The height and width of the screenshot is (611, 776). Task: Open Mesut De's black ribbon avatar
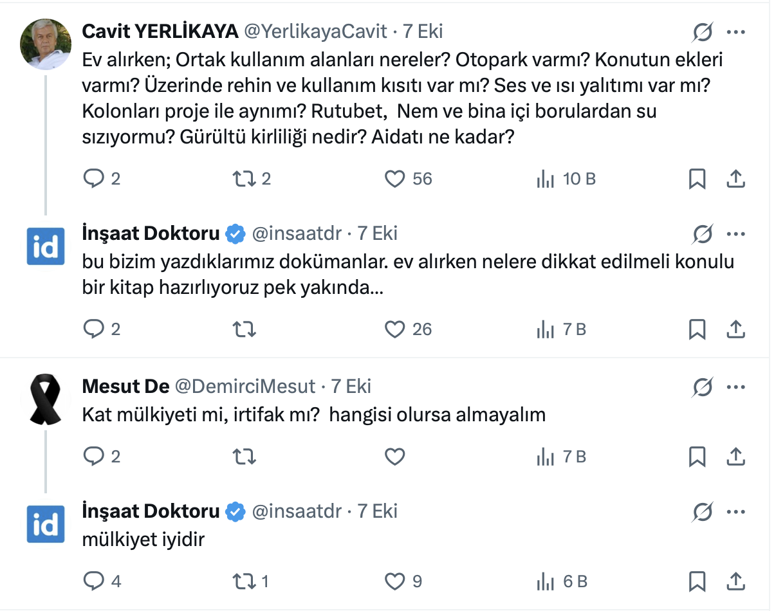[x=46, y=399]
